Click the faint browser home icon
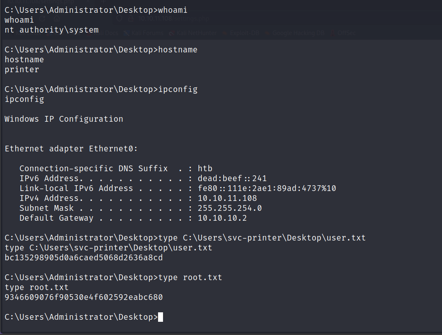 coord(57,19)
